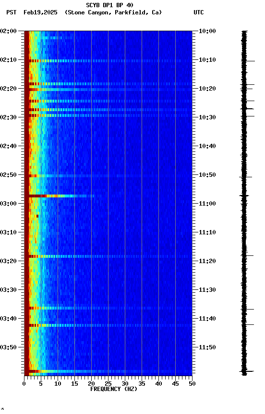Click the 10:50 UTC time label
The image size is (265, 414).
pyautogui.click(x=207, y=175)
